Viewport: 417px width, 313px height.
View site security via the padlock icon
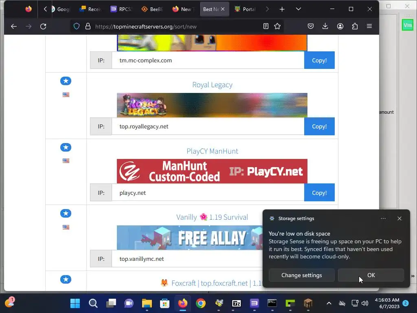(x=88, y=26)
